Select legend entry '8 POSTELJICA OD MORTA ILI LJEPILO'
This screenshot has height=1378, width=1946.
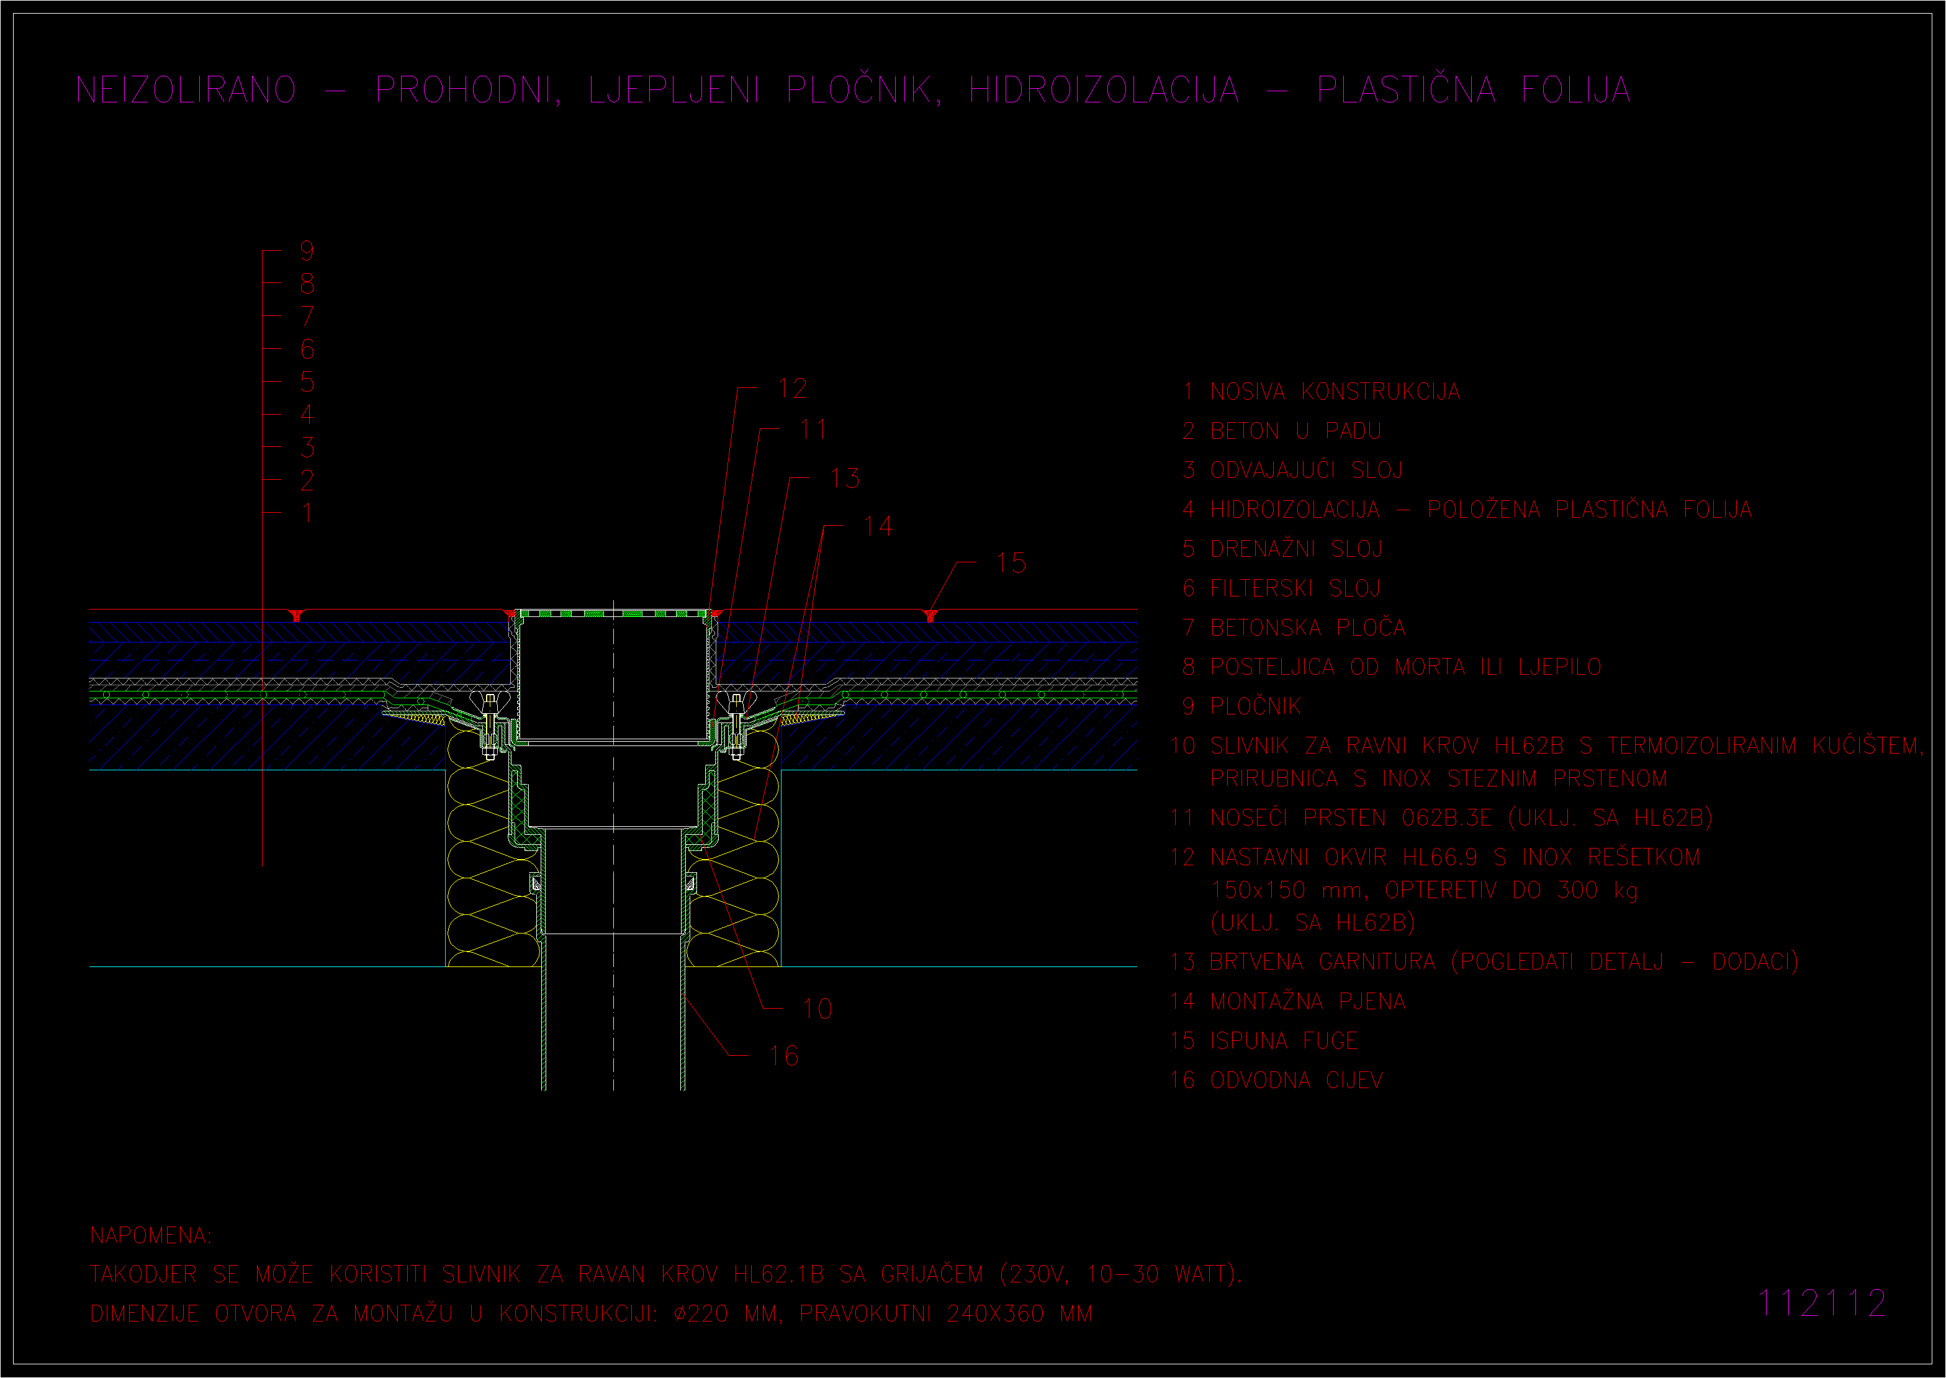[x=1392, y=667]
